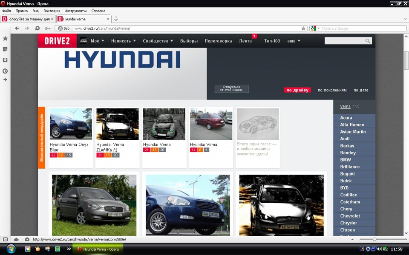Open the zoom menu arrow in status bar

(x=352, y=239)
